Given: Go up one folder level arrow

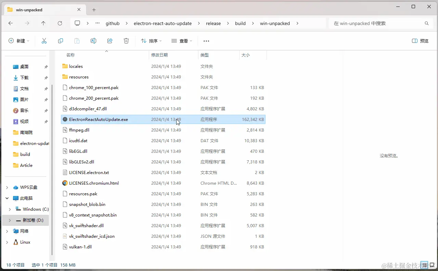Looking at the screenshot, I should [x=43, y=23].
